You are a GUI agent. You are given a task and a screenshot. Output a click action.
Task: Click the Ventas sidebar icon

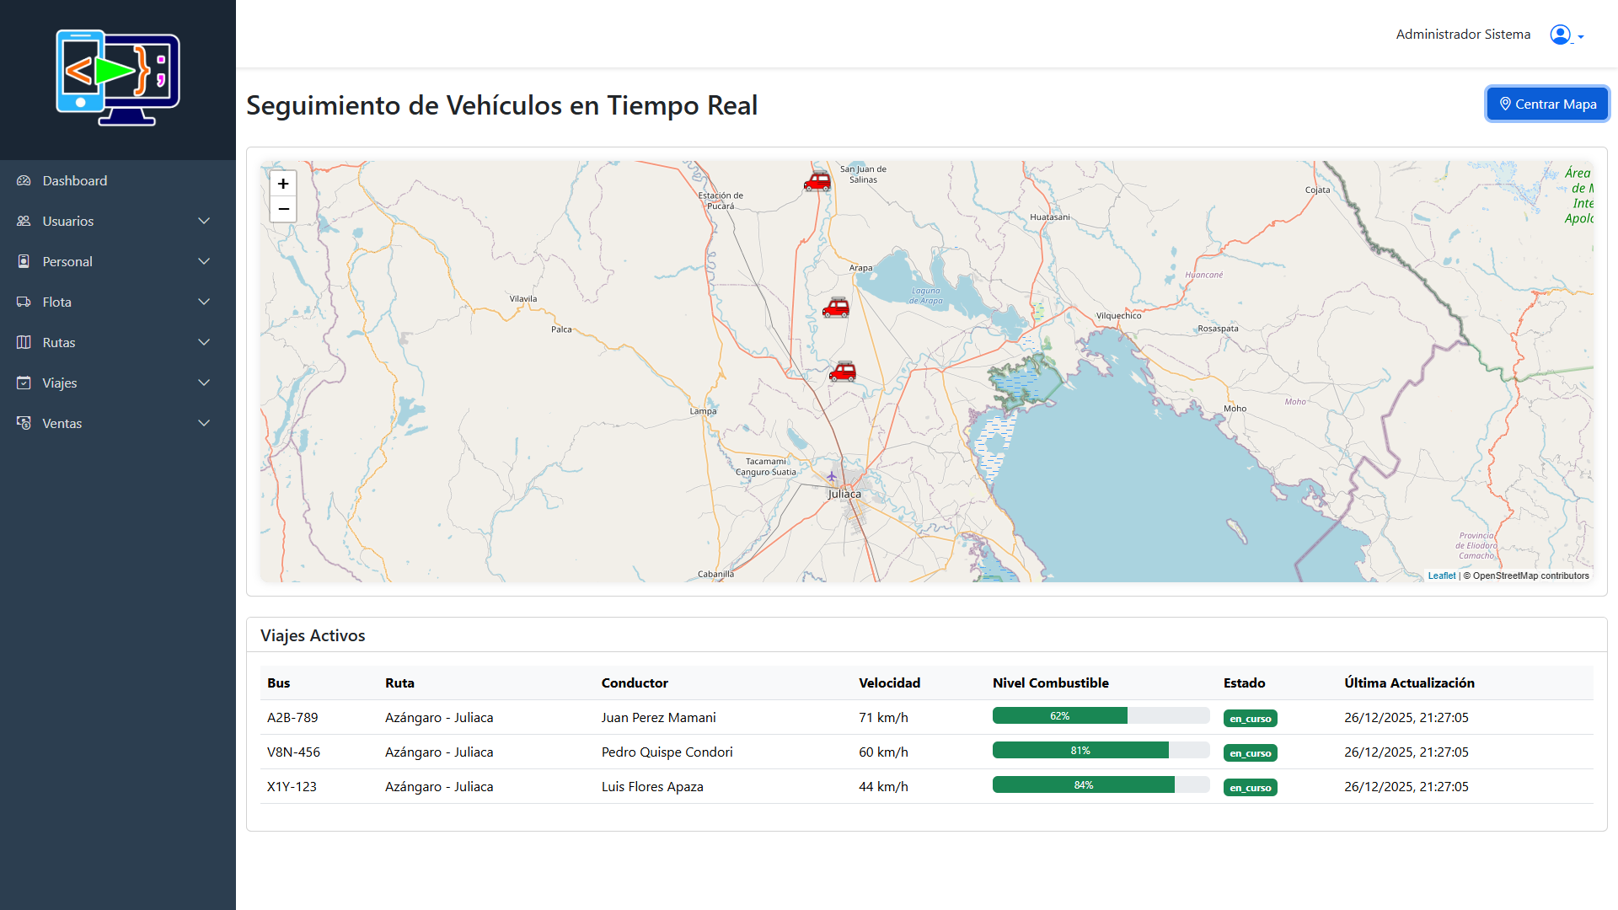tap(24, 424)
